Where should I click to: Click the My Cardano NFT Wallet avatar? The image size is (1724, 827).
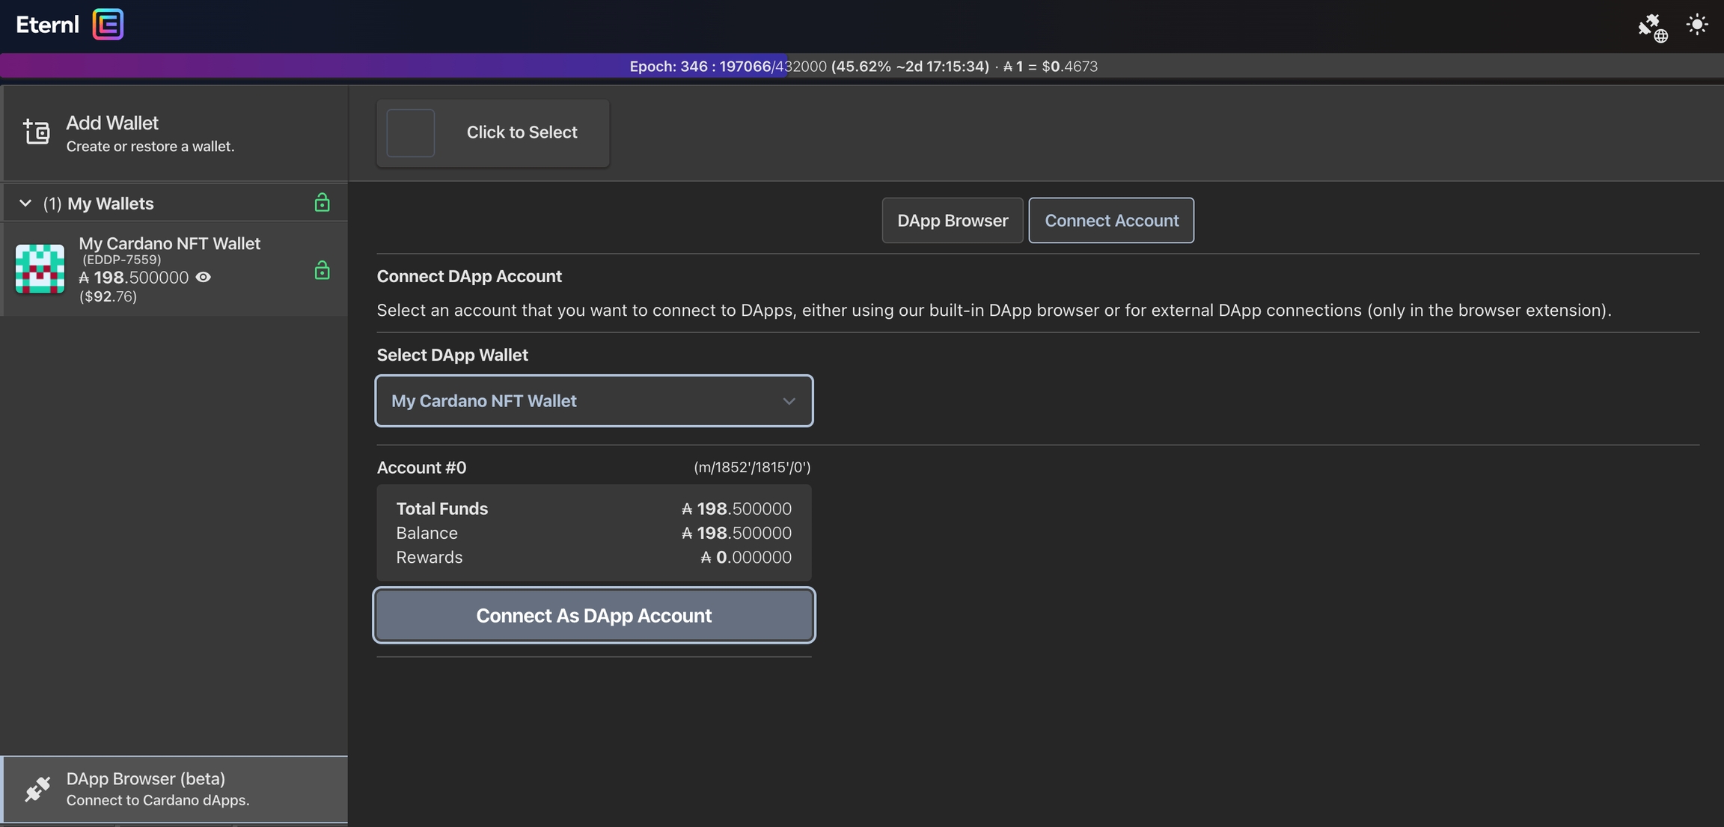click(x=40, y=269)
